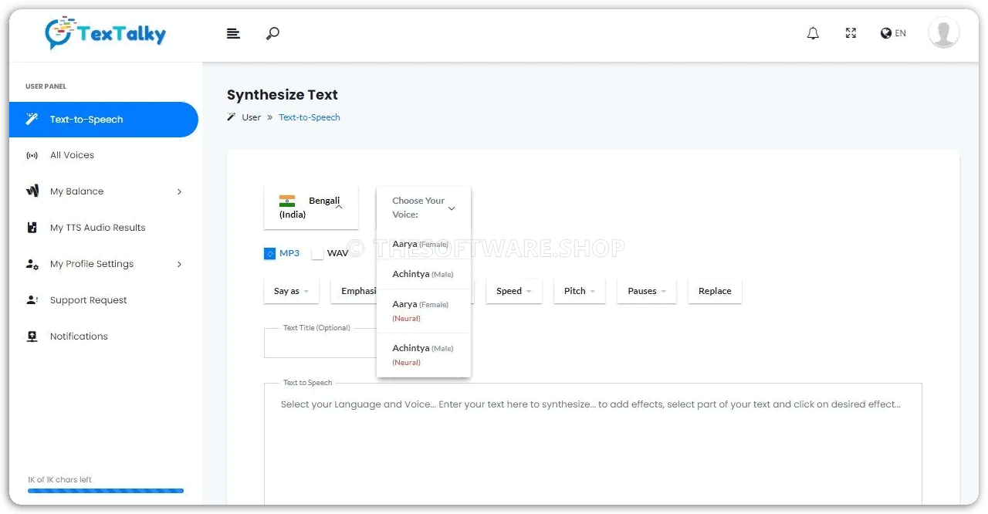This screenshot has height=514, width=988.
Task: Click the characters left progress bar
Action: coord(106,491)
